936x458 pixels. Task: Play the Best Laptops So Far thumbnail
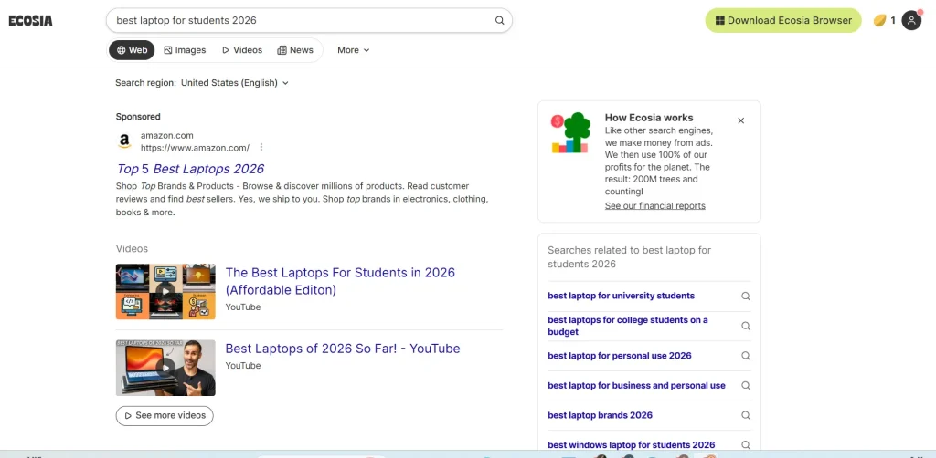point(165,368)
